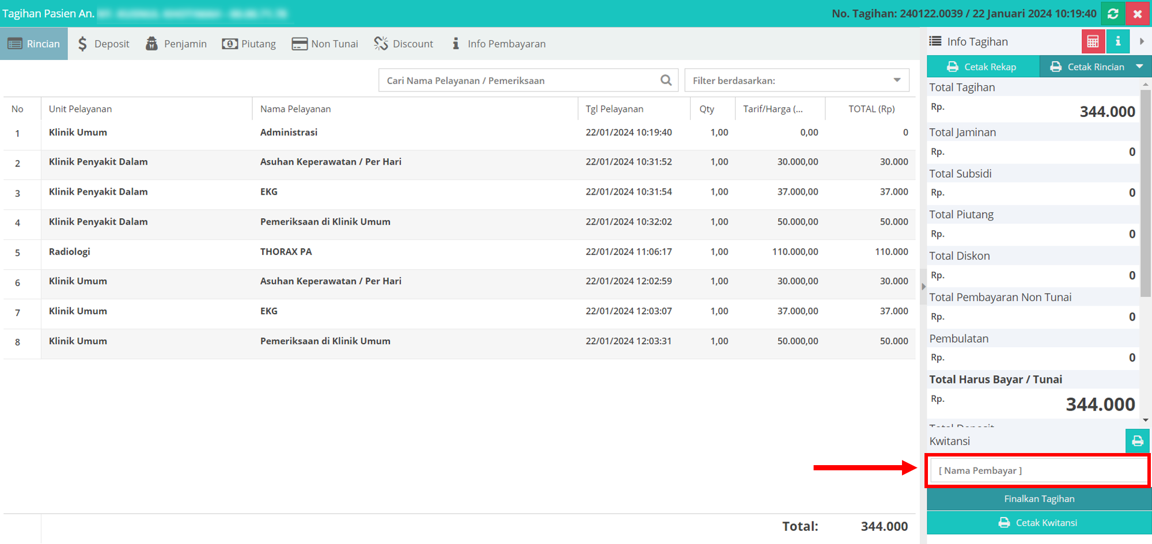Open the Deposit tab
Viewport: 1152px width, 544px height.
tap(104, 44)
